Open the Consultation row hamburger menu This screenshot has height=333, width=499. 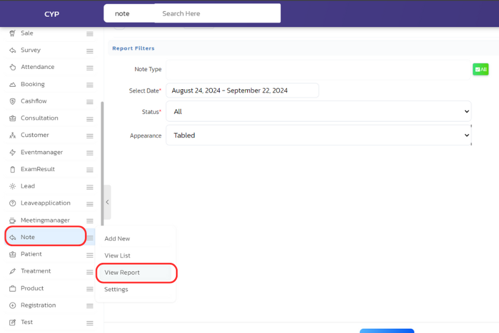coord(90,119)
